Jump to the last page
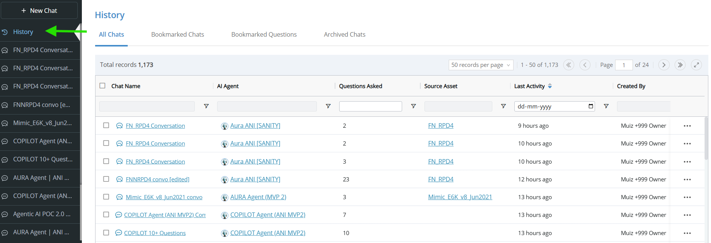711x243 pixels. click(680, 65)
